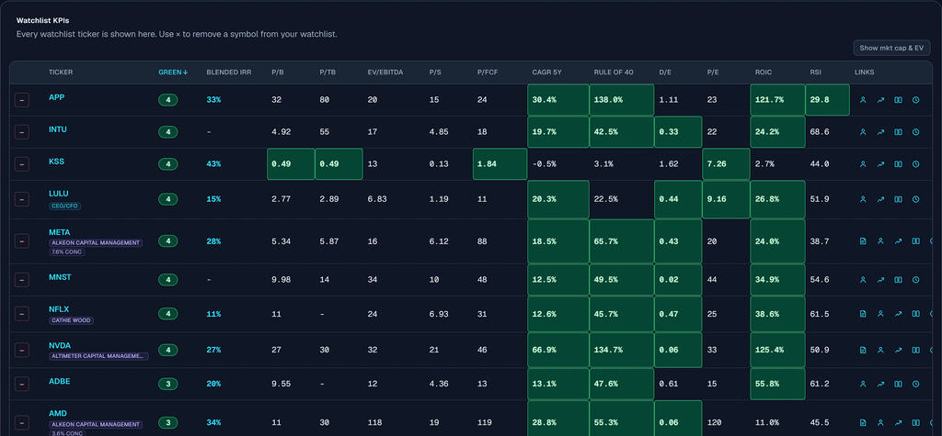The height and width of the screenshot is (436, 942).
Task: Click LULU's trend chart icon
Action: (x=880, y=199)
